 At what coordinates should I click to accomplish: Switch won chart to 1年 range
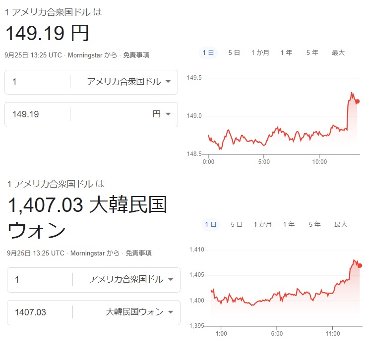[289, 224]
